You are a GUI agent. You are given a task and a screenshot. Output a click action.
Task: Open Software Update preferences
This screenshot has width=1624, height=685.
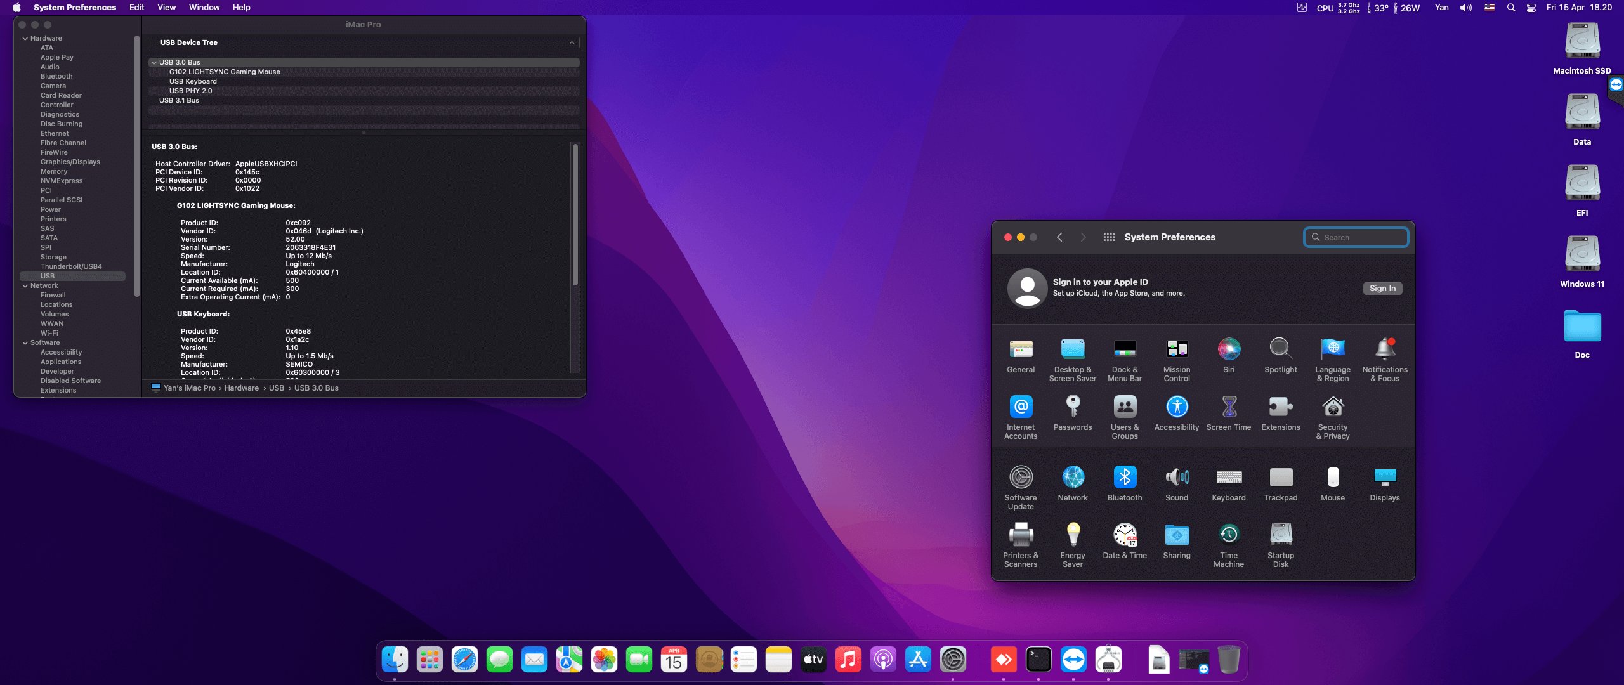[1021, 488]
